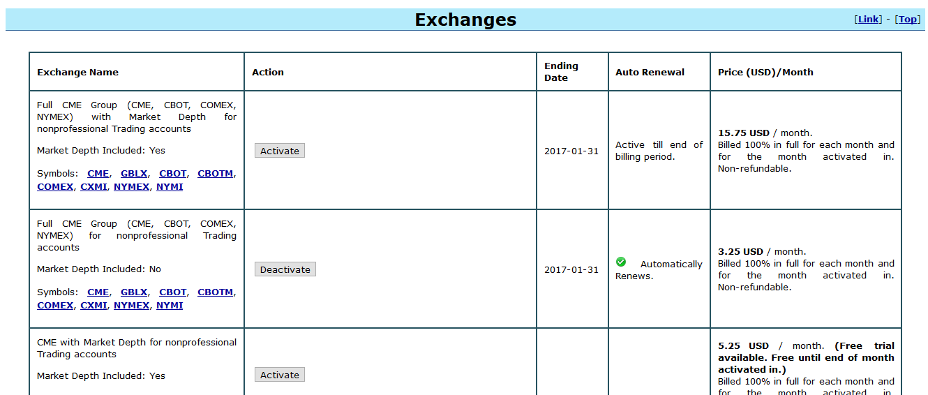Open CME symbol link in second row
The width and height of the screenshot is (928, 395).
[x=98, y=292]
